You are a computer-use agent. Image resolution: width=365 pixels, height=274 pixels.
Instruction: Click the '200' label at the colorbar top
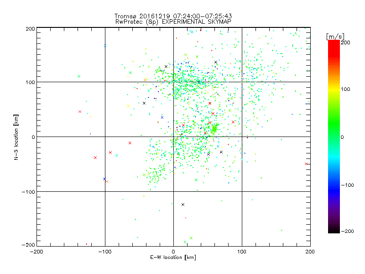(345, 42)
